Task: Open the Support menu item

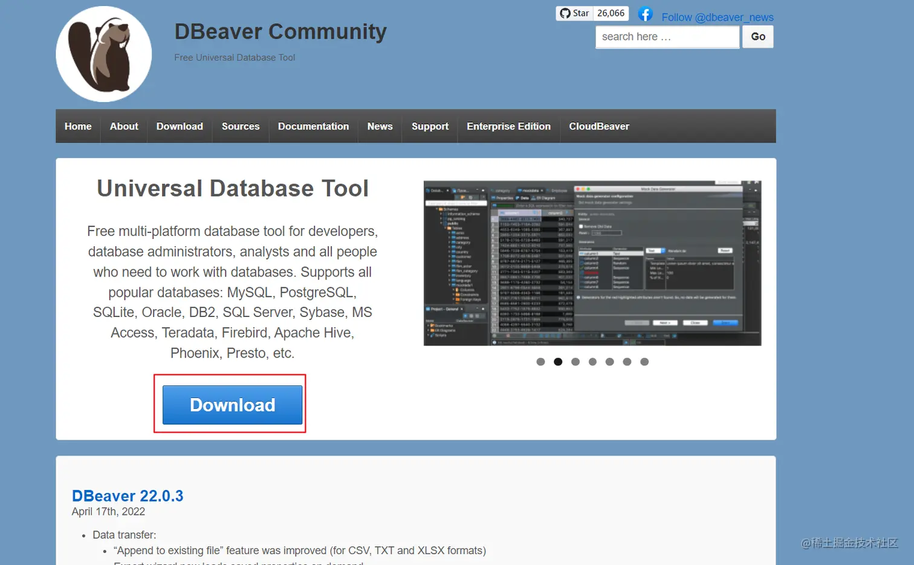Action: click(430, 126)
